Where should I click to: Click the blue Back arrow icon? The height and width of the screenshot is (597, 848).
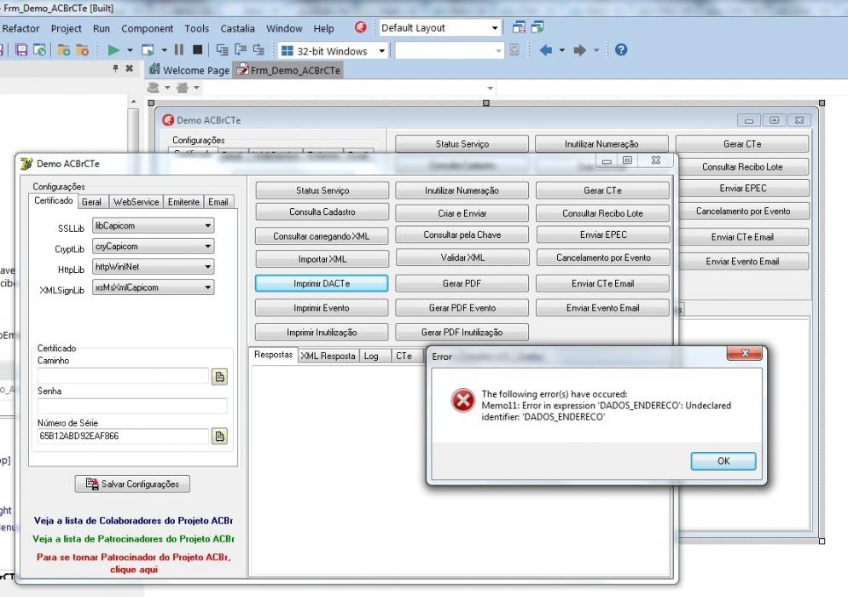[x=546, y=50]
